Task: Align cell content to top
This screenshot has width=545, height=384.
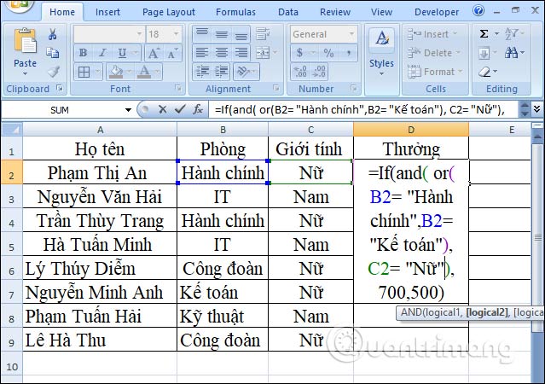Action: 201,34
